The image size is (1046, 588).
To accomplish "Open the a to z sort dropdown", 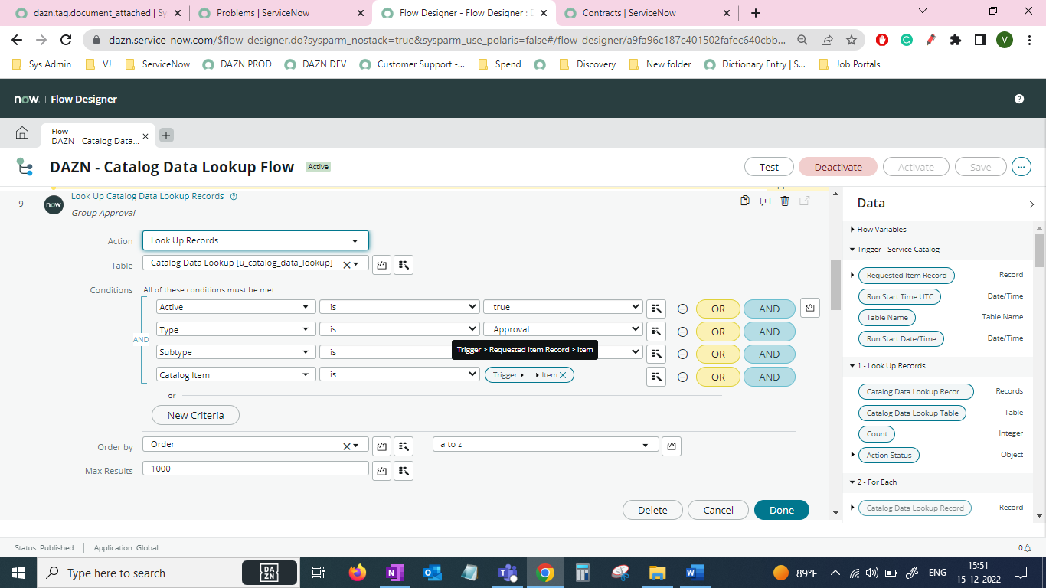I will click(x=546, y=444).
